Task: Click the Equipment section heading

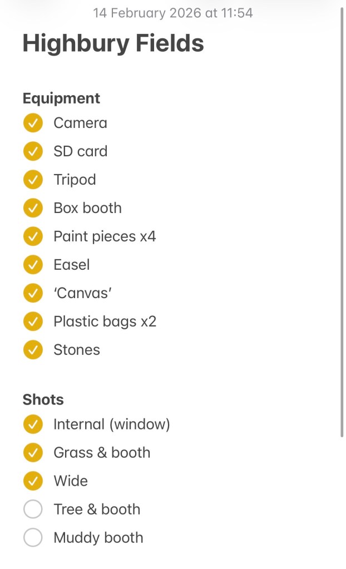Action: (x=61, y=98)
